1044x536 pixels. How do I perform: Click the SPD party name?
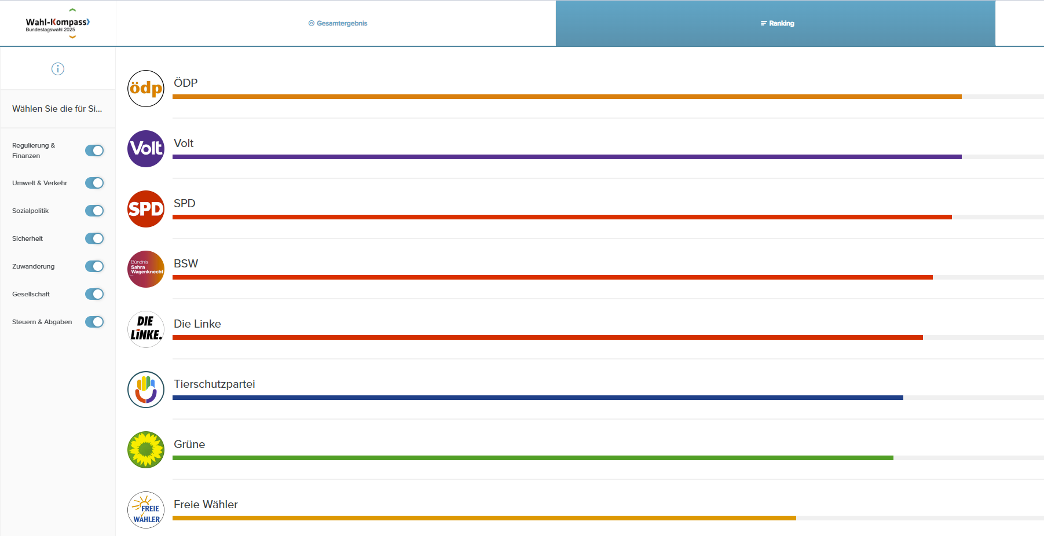point(185,203)
